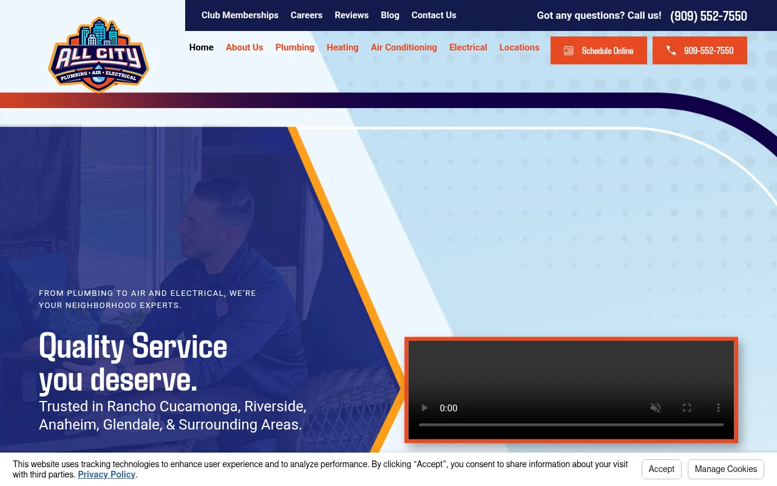777x486 pixels.
Task: Open the Locations menu
Action: 520,47
